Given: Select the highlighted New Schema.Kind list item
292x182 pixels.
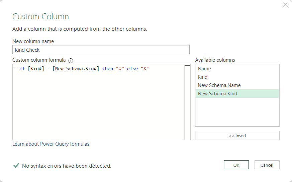Looking at the screenshot, I should (x=217, y=94).
